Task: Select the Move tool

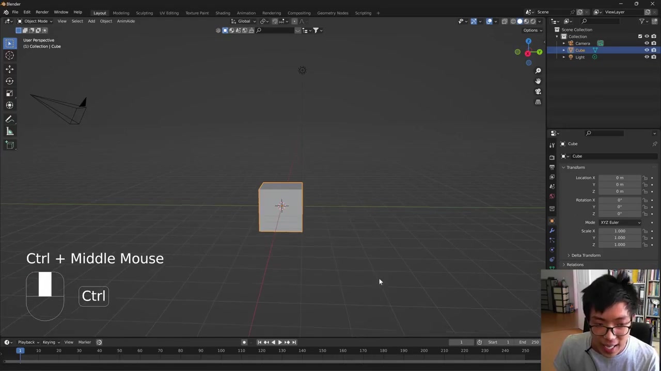Action: (9, 69)
